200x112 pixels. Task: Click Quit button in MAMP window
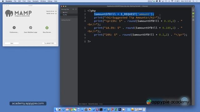click(12, 43)
